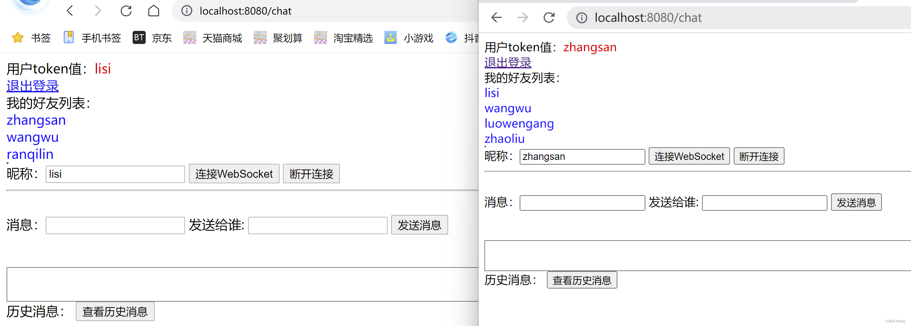Open 天猫商城 bookmark
The width and height of the screenshot is (911, 326).
213,38
